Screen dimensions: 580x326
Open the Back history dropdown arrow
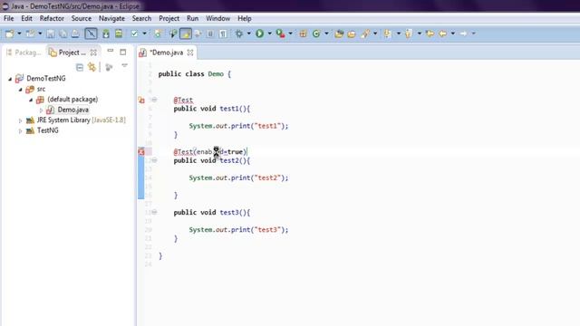pyautogui.click(x=453, y=34)
